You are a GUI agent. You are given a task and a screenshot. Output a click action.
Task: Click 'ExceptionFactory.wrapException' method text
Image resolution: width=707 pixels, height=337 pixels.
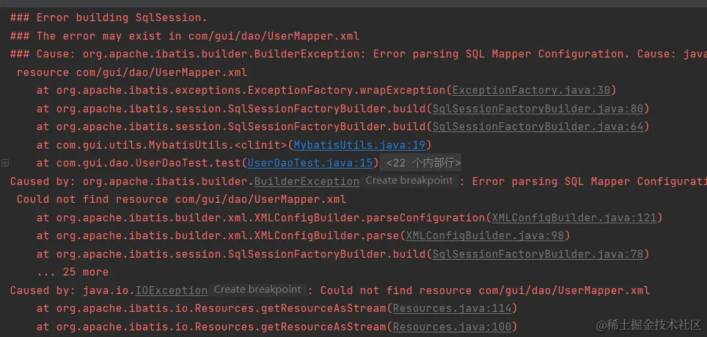pyautogui.click(x=347, y=91)
